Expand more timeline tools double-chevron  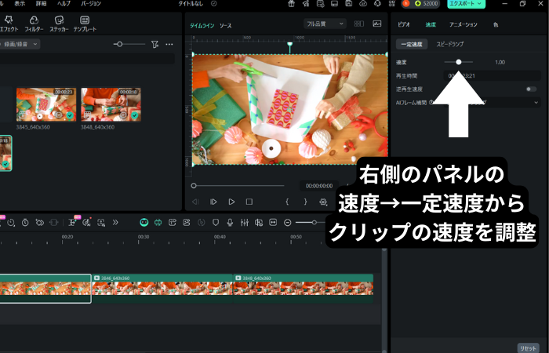(x=115, y=222)
